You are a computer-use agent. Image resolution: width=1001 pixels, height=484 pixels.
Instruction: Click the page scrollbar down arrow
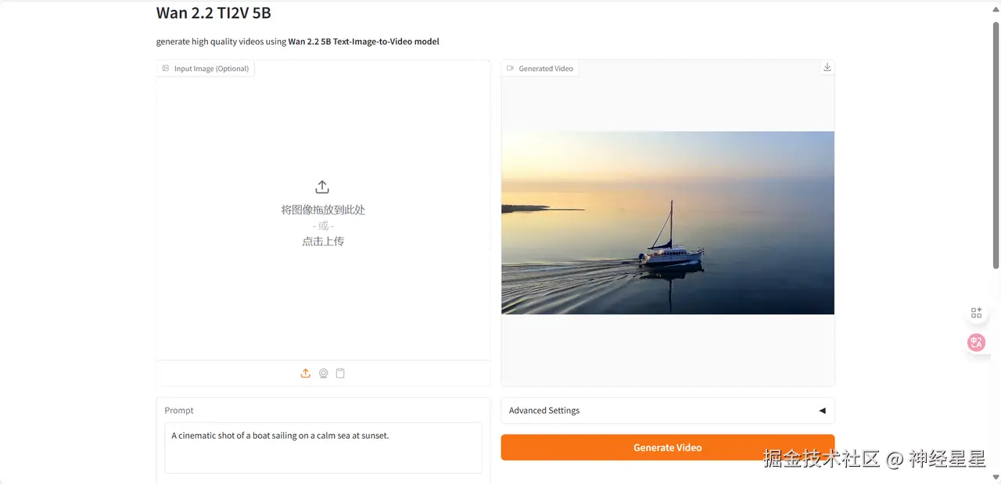pos(996,477)
